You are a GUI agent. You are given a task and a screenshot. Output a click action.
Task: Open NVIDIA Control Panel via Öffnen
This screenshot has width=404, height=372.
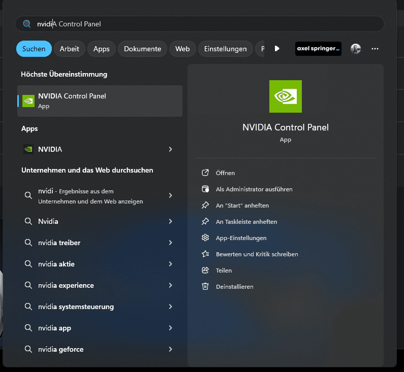click(x=225, y=173)
